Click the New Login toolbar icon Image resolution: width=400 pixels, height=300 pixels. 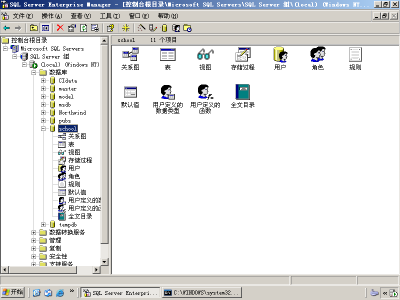[176, 28]
